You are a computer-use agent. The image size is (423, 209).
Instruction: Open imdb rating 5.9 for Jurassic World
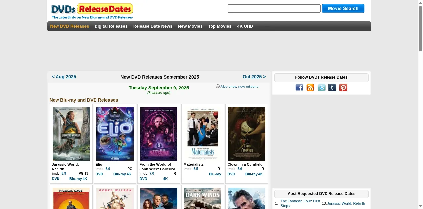[64, 173]
